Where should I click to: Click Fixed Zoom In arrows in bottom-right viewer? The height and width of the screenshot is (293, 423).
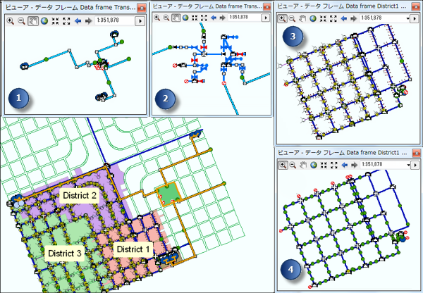pos(324,165)
